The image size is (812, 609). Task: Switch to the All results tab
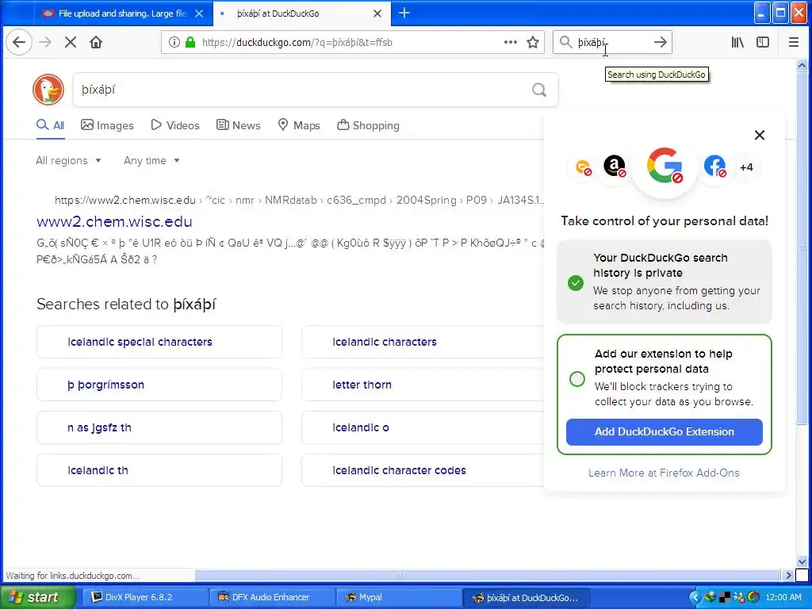[x=50, y=125]
